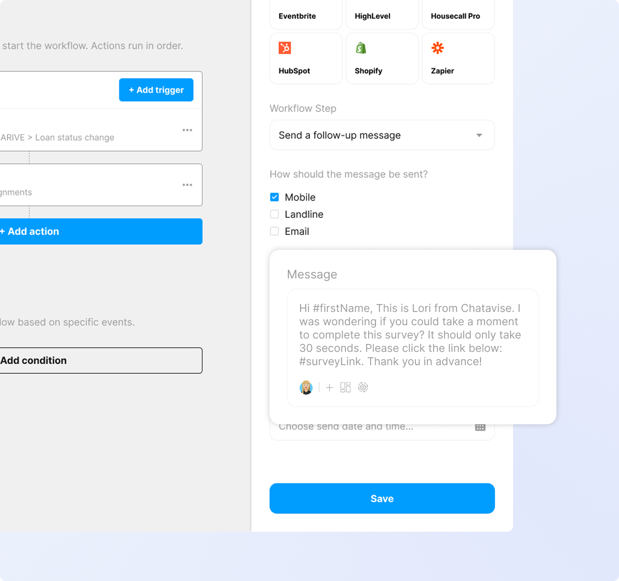Screen dimensions: 619x581
Task: Open the three-dot menu on assignments action
Action: click(187, 185)
